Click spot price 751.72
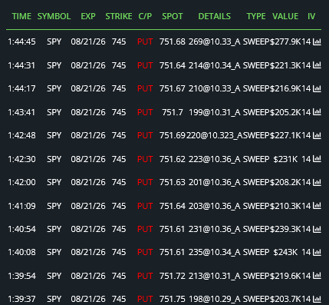329x305 pixels. click(173, 276)
